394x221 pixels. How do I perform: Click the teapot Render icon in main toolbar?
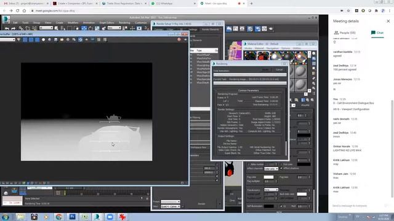click(271, 29)
